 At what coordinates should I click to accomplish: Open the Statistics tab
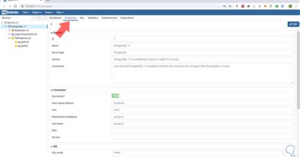coord(93,18)
